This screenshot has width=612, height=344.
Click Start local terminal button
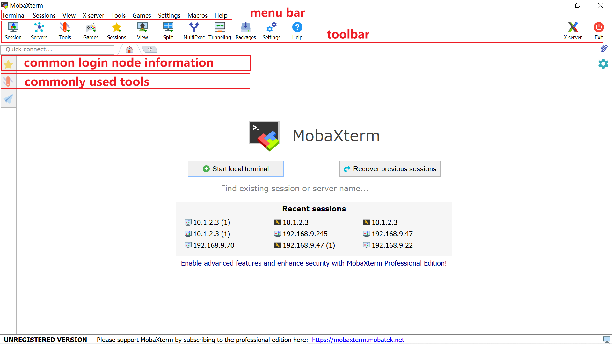[x=236, y=169]
